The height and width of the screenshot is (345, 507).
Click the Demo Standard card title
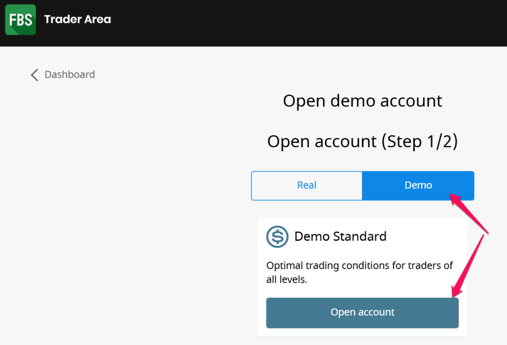click(x=340, y=237)
